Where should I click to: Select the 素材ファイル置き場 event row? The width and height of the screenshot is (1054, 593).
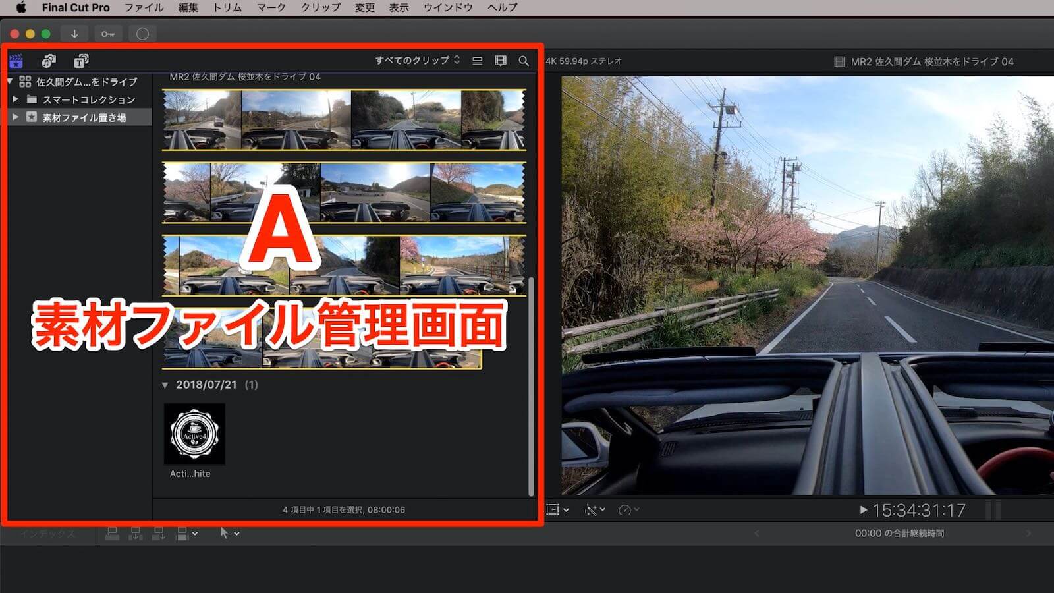(x=79, y=117)
